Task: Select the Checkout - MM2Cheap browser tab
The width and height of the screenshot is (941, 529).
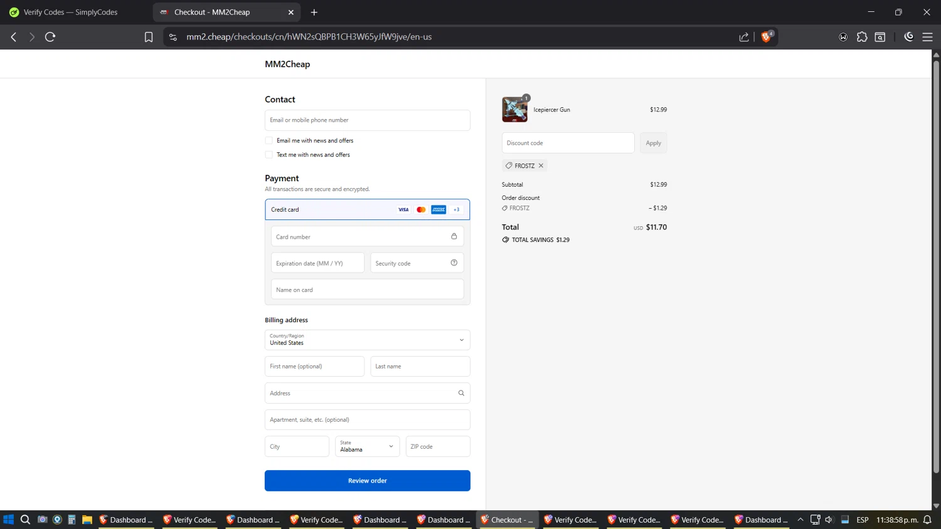Action: point(226,12)
